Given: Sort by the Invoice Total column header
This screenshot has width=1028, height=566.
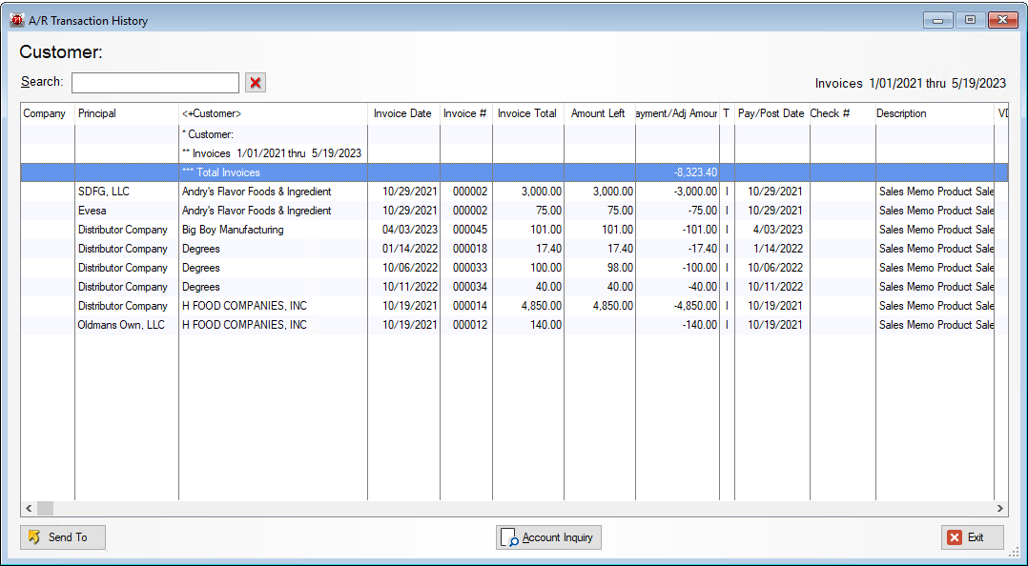Looking at the screenshot, I should click(527, 113).
